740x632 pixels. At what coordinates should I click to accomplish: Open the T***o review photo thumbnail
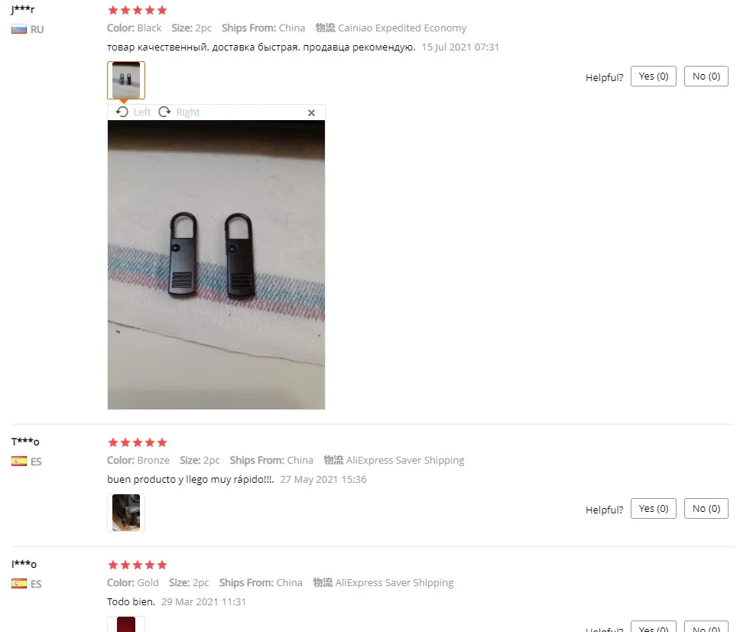pyautogui.click(x=126, y=513)
